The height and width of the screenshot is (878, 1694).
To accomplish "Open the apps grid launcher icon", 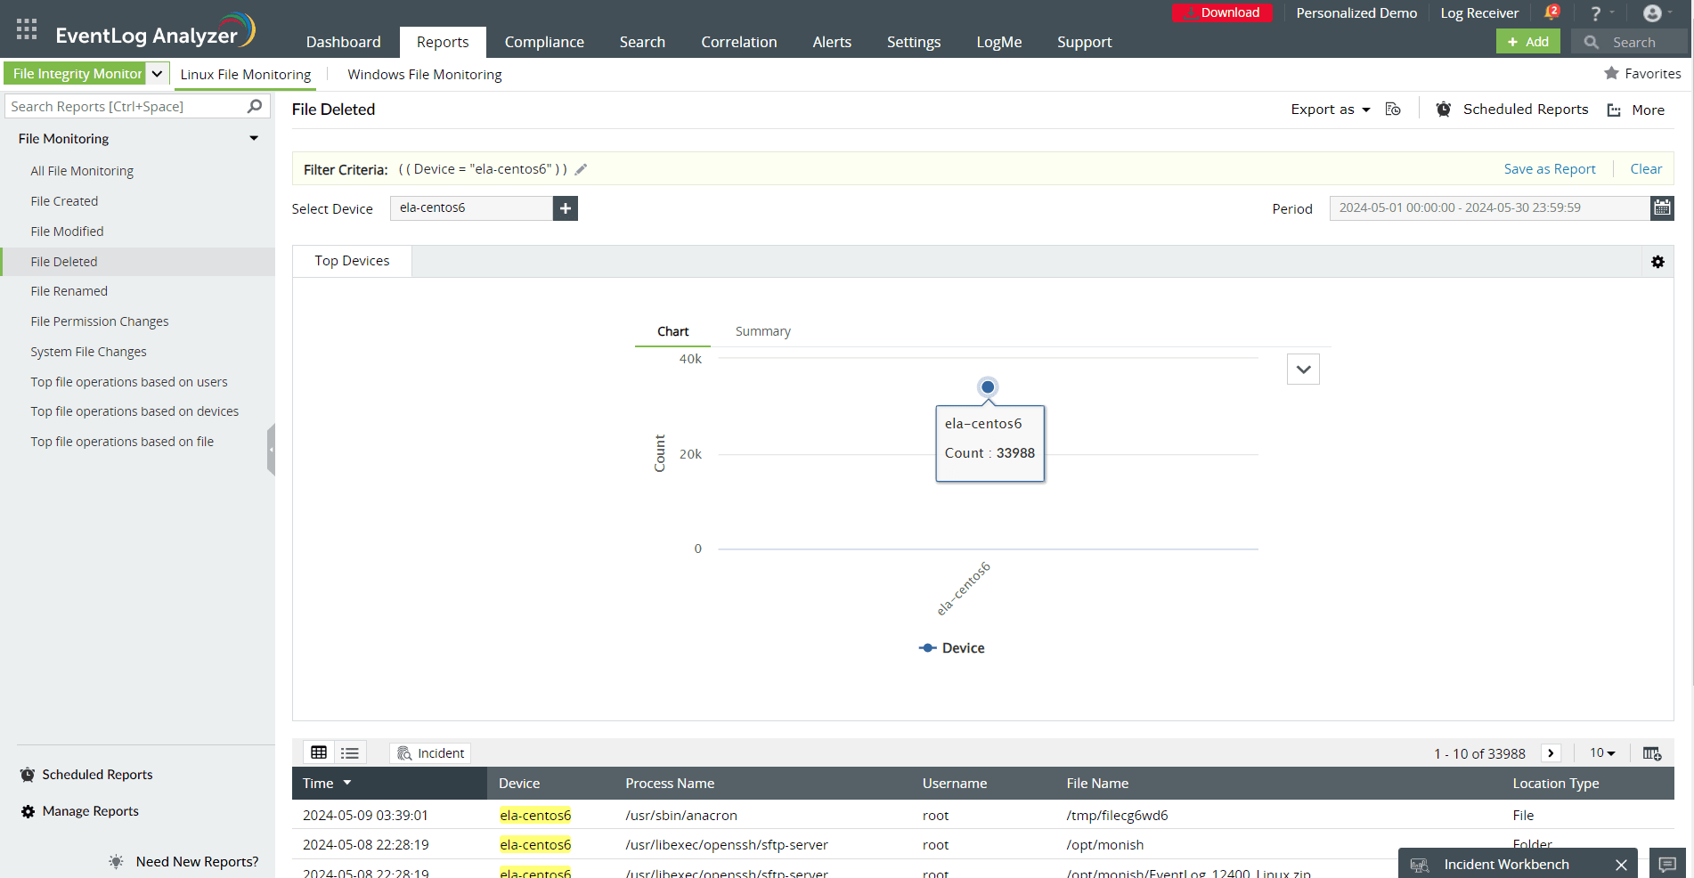I will click(27, 29).
